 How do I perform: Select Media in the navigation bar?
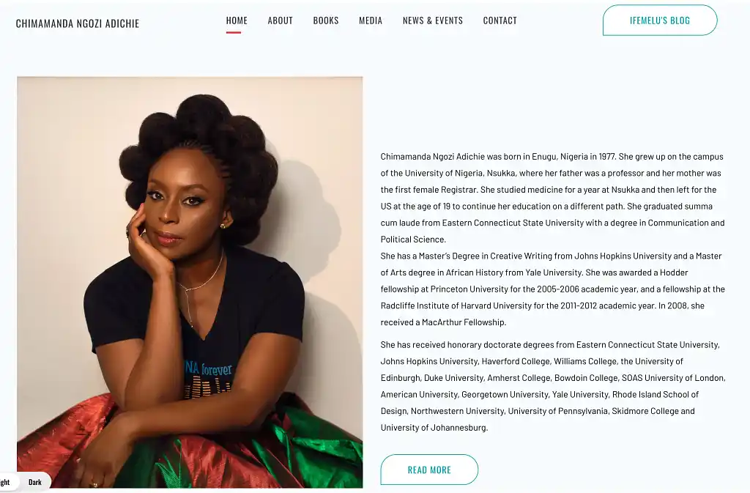[x=371, y=21]
